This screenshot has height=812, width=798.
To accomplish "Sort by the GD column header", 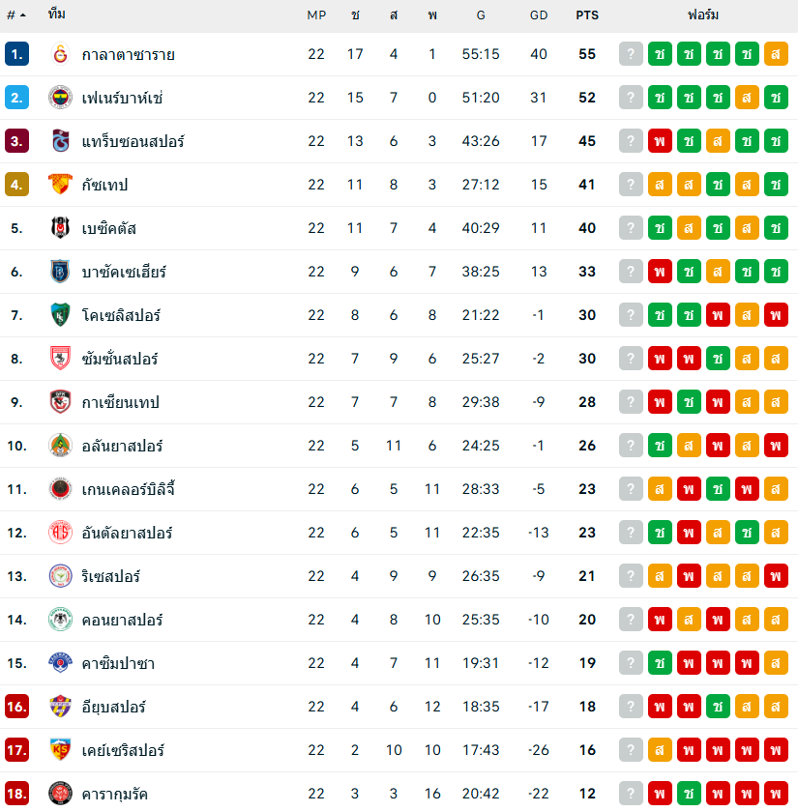I will click(x=539, y=14).
